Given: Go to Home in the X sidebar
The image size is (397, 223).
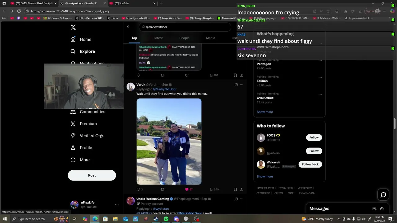Looking at the screenshot, I should click(81, 39).
